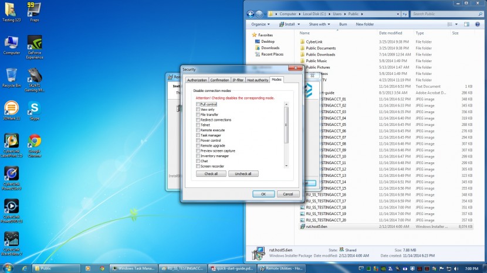This screenshot has height=273, width=487.
Task: Launch the 3DMark 11 desktop icon
Action: tap(12, 111)
